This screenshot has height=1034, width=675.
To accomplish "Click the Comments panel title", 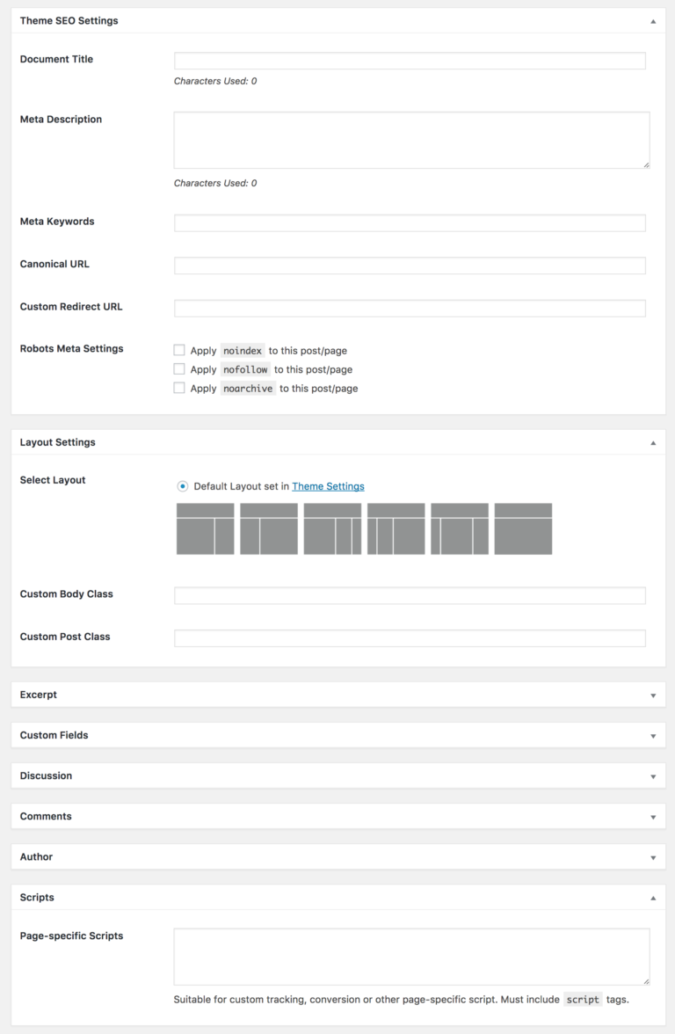I will pos(46,816).
